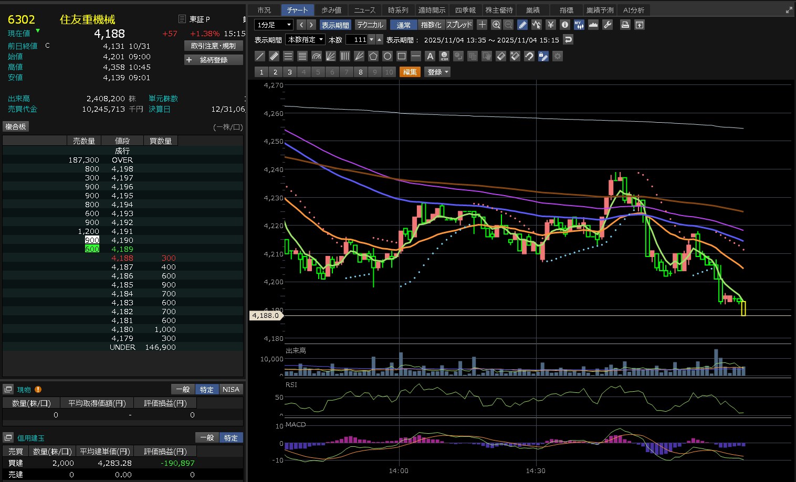Select the NISA account type
Image resolution: width=796 pixels, height=482 pixels.
231,389
